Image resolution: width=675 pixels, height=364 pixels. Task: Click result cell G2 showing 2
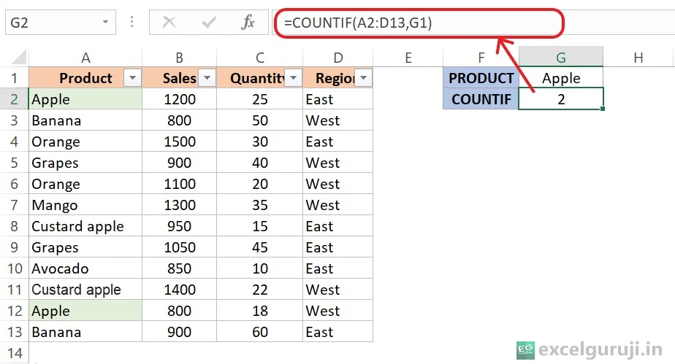561,99
